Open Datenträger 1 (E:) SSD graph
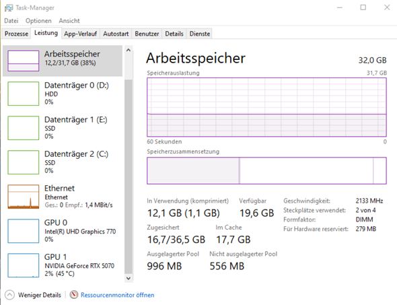397x305 pixels. coord(24,128)
